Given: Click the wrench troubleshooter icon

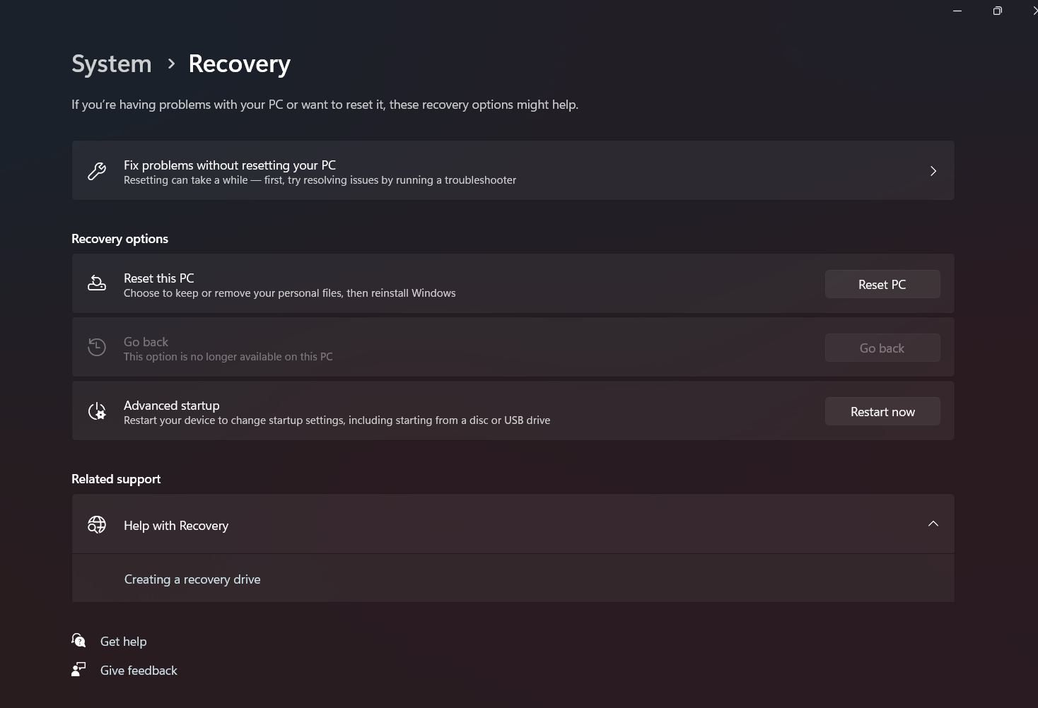Looking at the screenshot, I should [97, 171].
